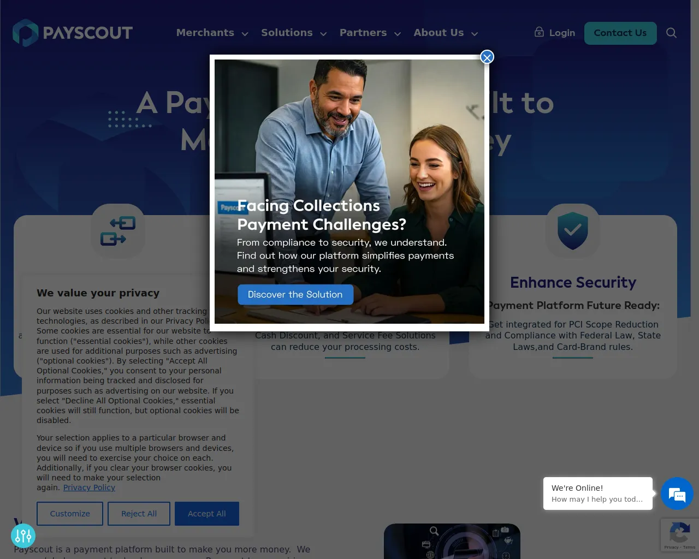Open the reCAPTCHA Privacy link
The width and height of the screenshot is (699, 559).
point(671,547)
